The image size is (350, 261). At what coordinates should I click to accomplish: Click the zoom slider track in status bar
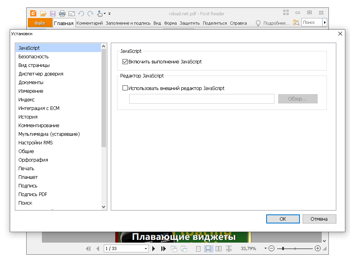pyautogui.click(x=295, y=248)
